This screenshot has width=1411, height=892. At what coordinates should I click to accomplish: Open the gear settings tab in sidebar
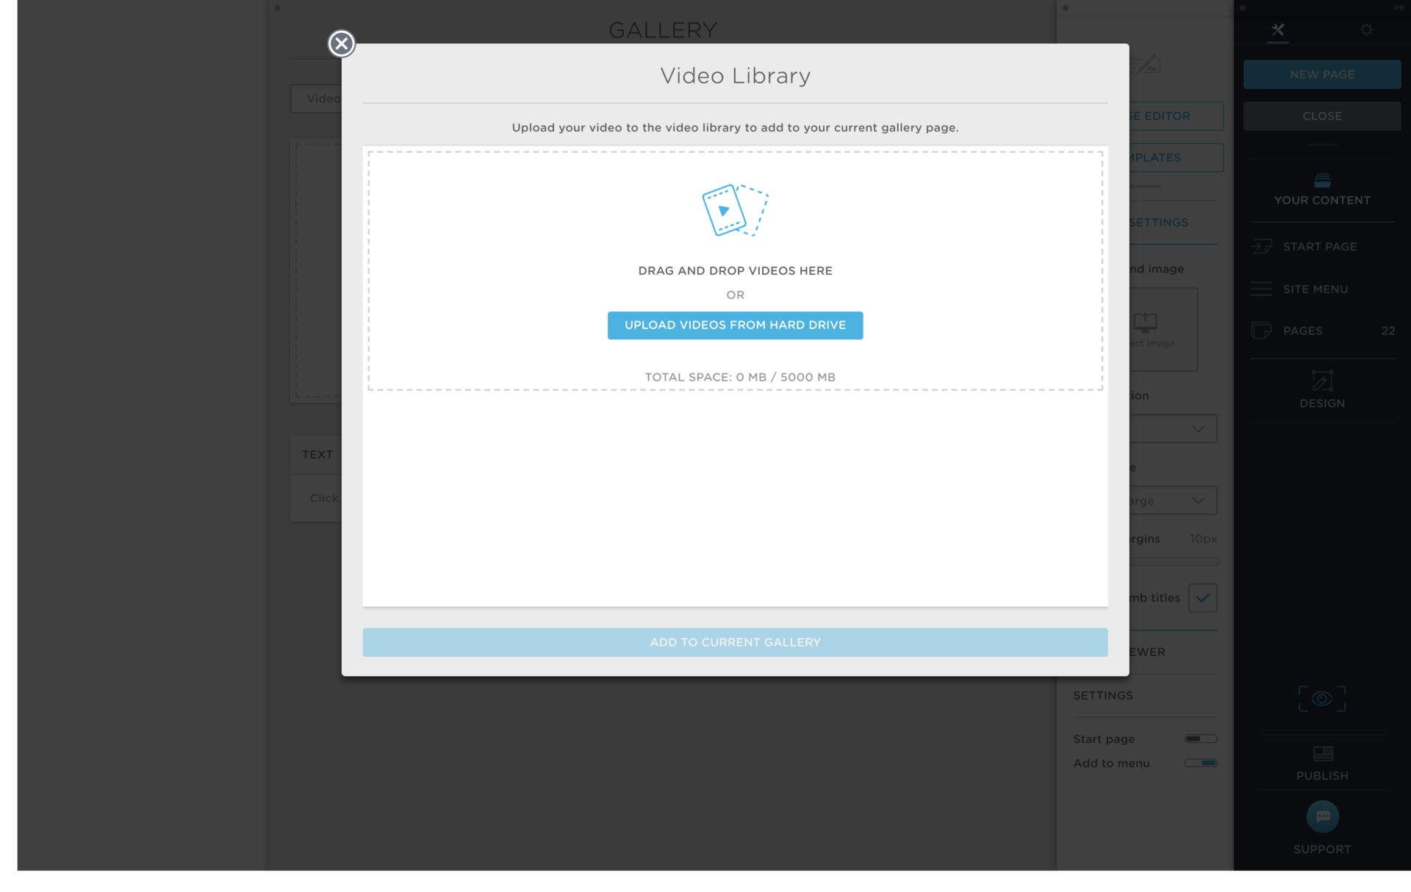coord(1366,29)
